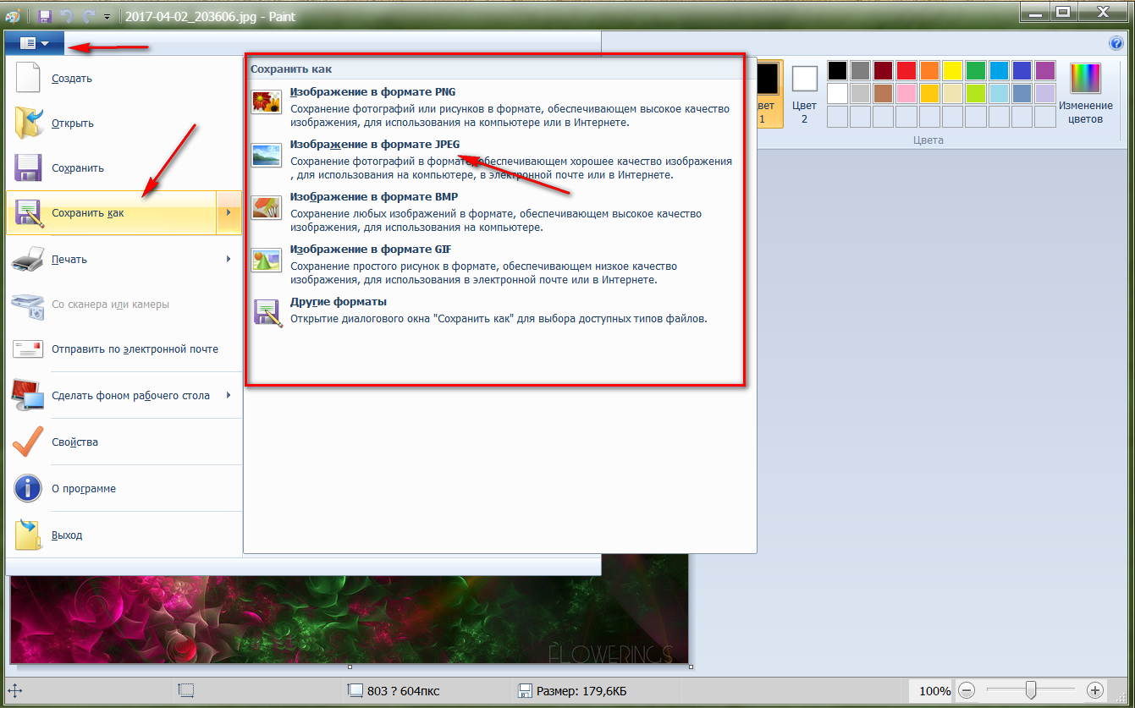Expand the Сохранить как submenu arrow
The width and height of the screenshot is (1135, 708).
pos(229,212)
